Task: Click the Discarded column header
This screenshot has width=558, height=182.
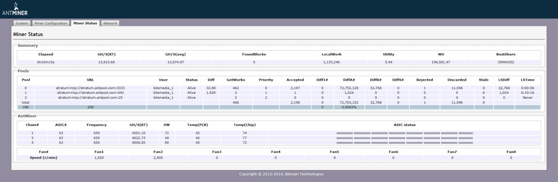Action: [x=457, y=80]
